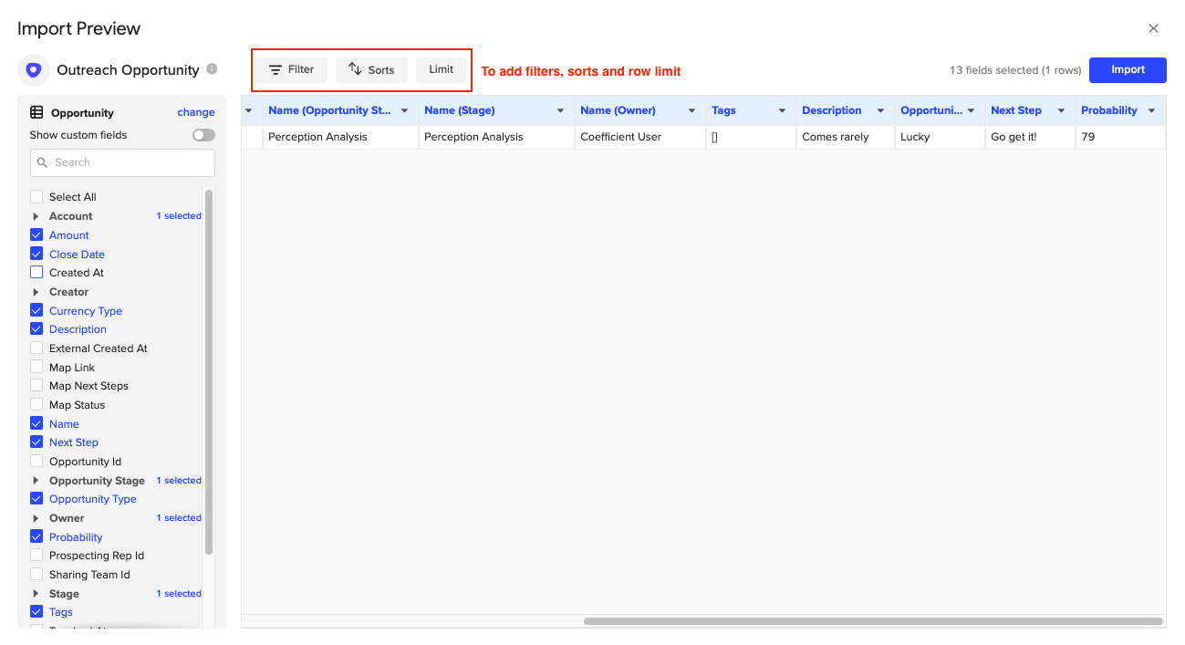Close the Import Preview dialog
The width and height of the screenshot is (1185, 645).
click(1153, 28)
